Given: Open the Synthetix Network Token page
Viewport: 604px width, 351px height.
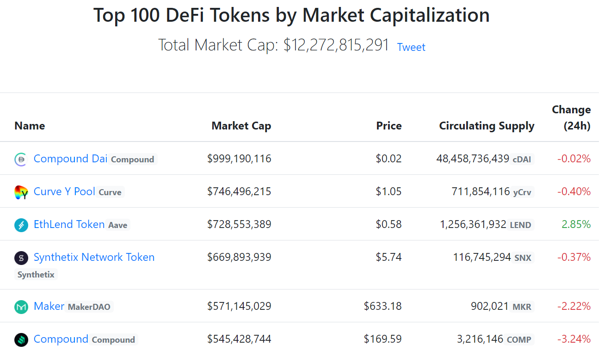Looking at the screenshot, I should click(94, 257).
